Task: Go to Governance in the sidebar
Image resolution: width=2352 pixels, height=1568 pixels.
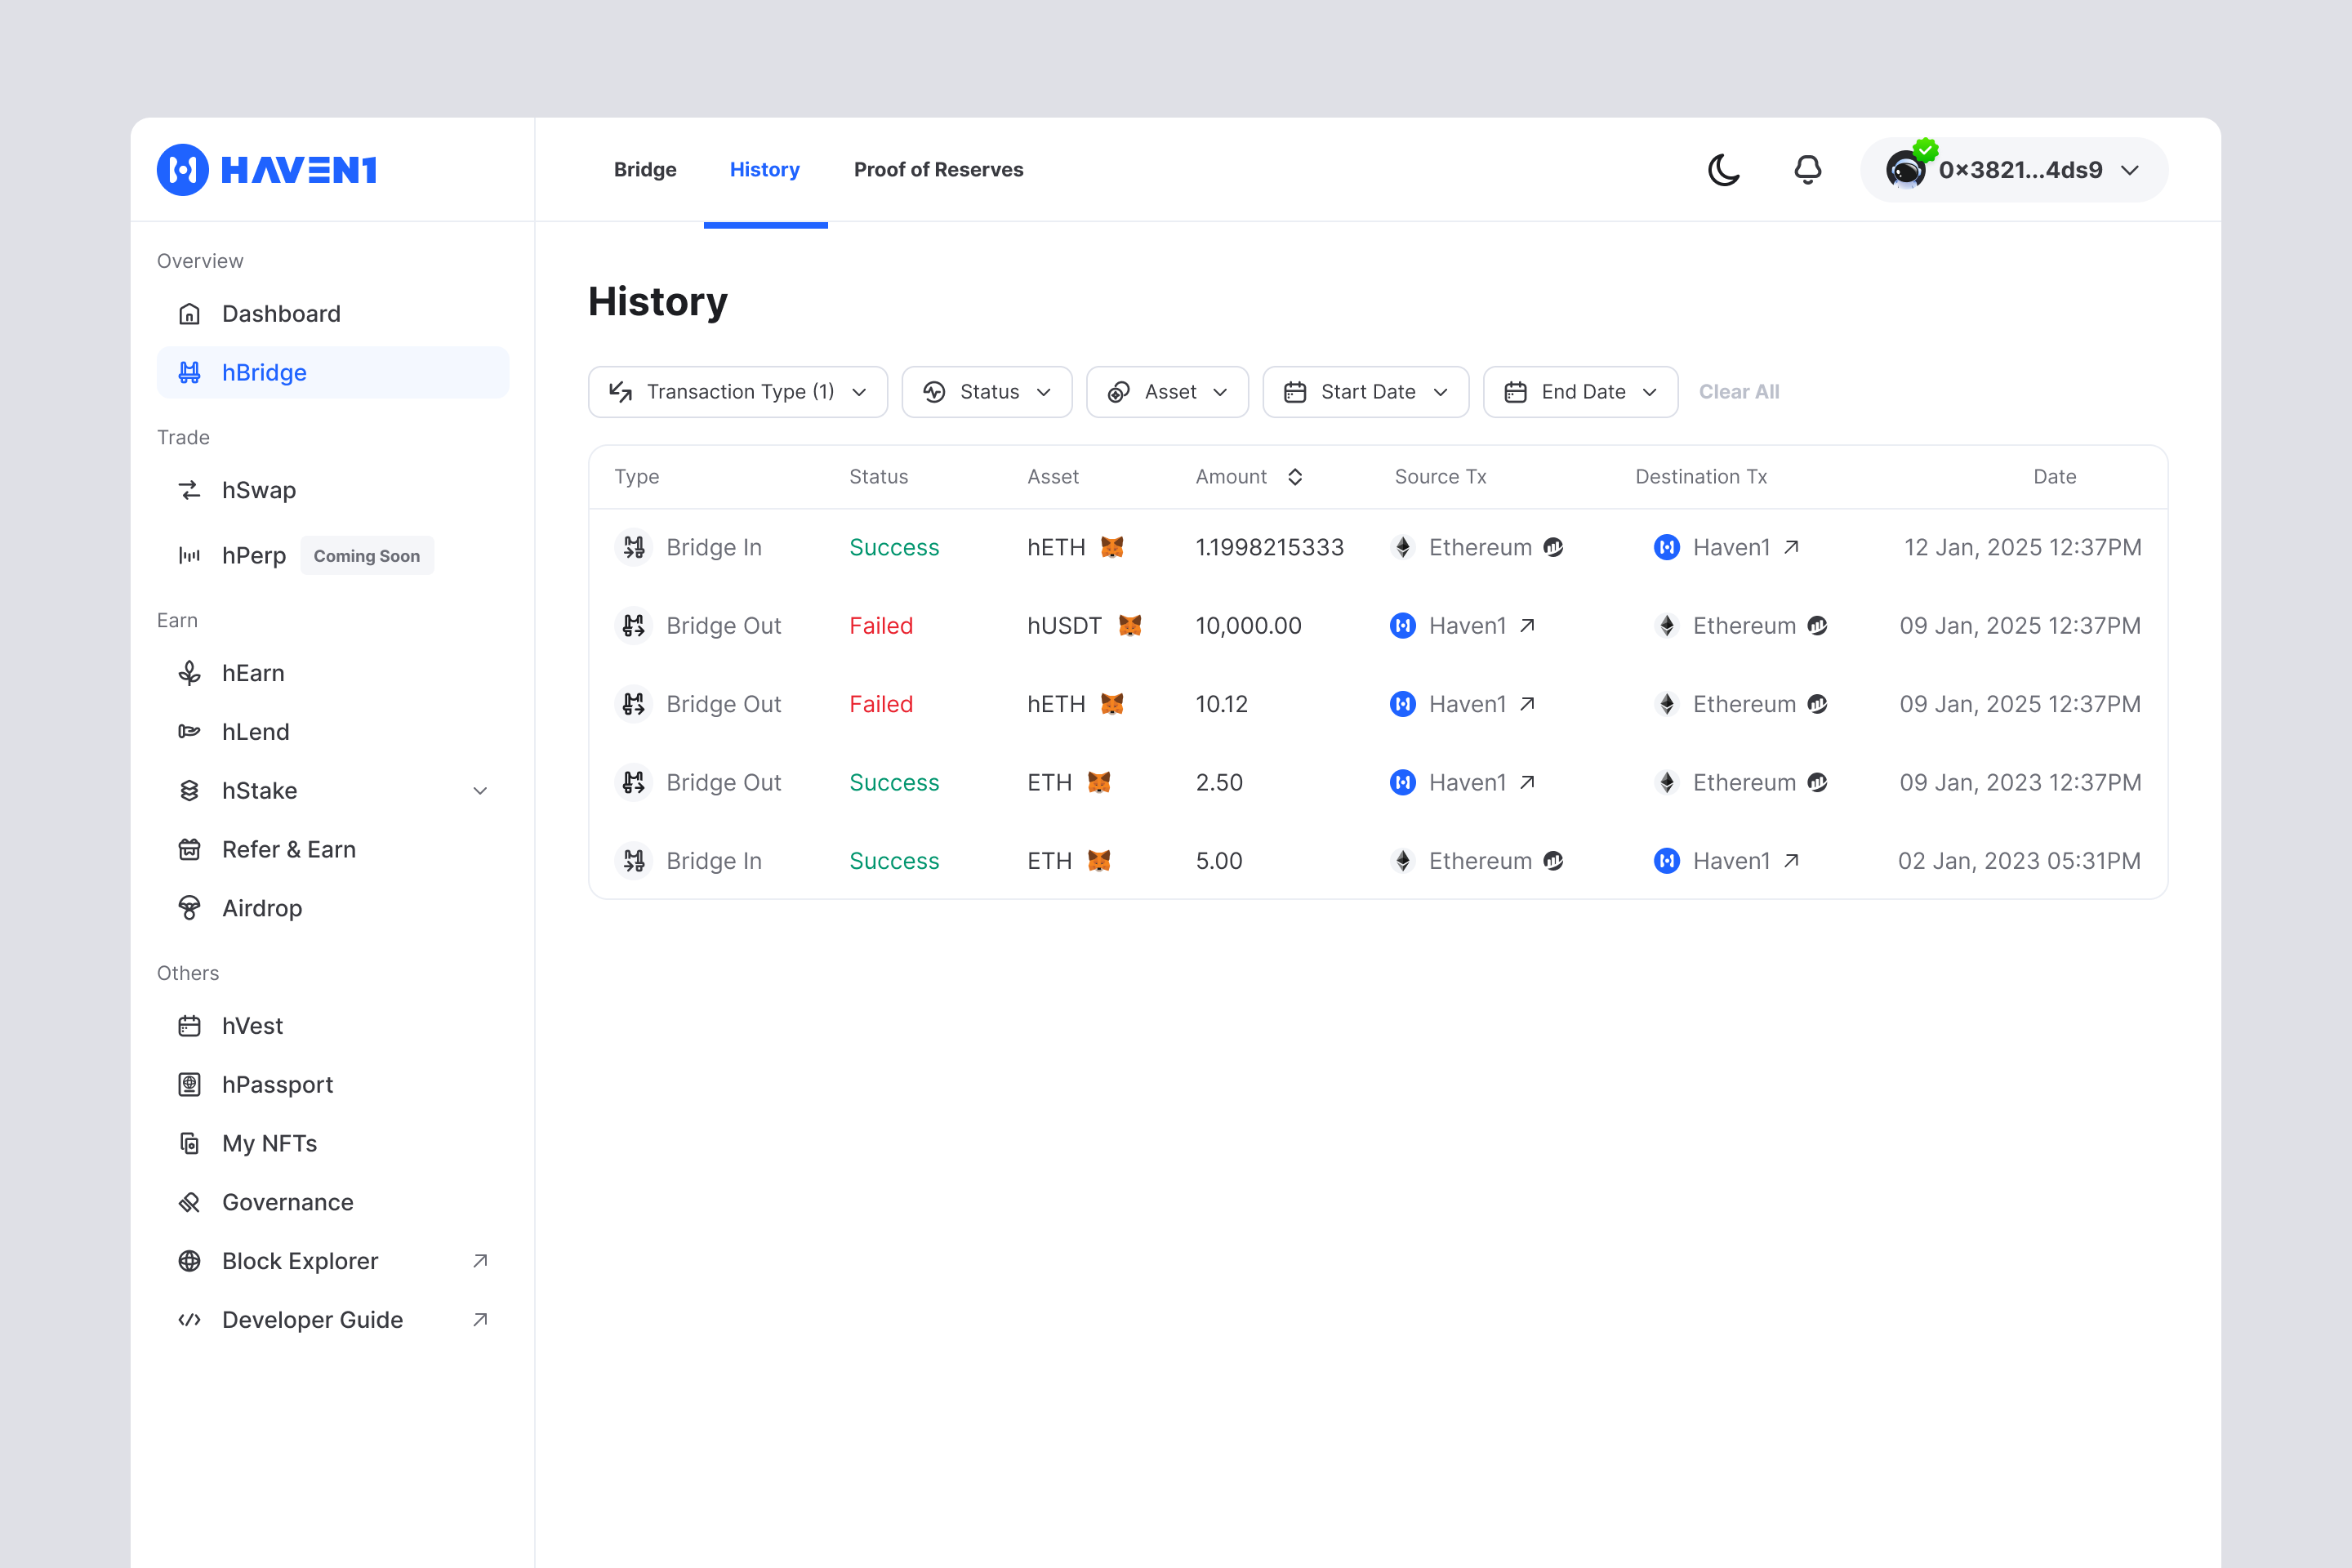Action: pyautogui.click(x=287, y=1202)
